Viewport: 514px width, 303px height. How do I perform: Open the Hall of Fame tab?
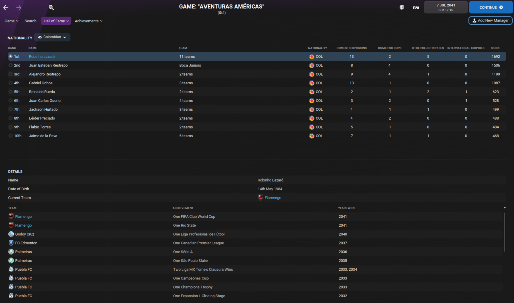56,21
